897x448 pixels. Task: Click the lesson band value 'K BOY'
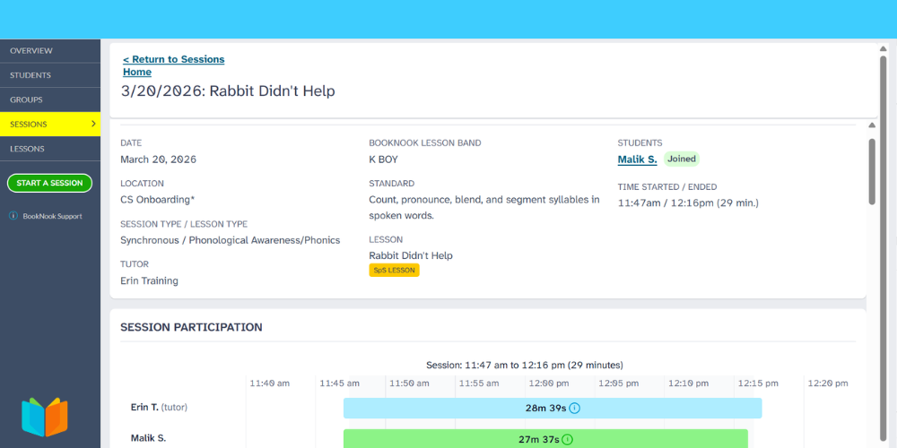click(383, 159)
